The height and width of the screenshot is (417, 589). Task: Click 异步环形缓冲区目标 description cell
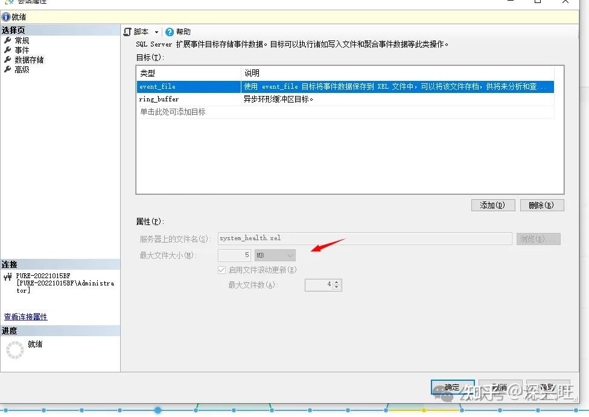[398, 99]
